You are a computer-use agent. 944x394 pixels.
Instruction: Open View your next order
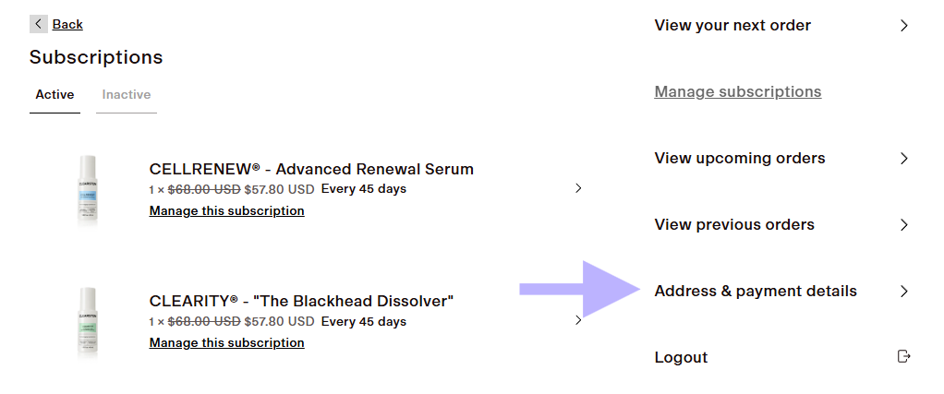(x=732, y=26)
